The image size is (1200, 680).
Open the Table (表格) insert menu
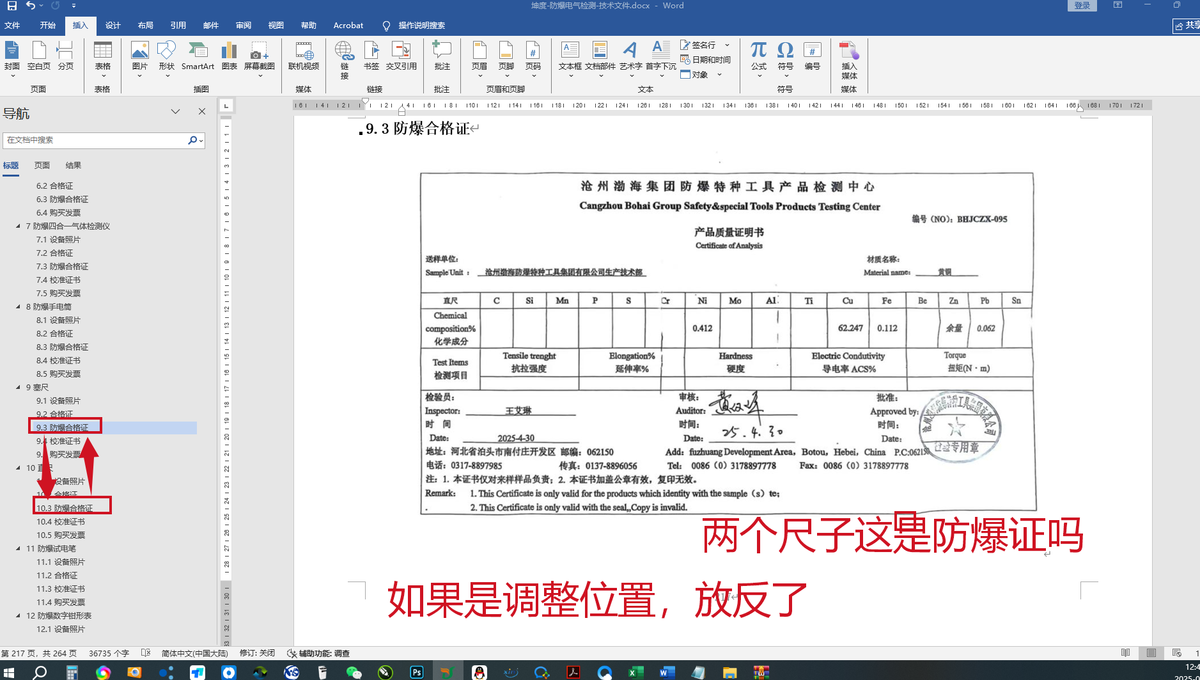click(x=103, y=59)
